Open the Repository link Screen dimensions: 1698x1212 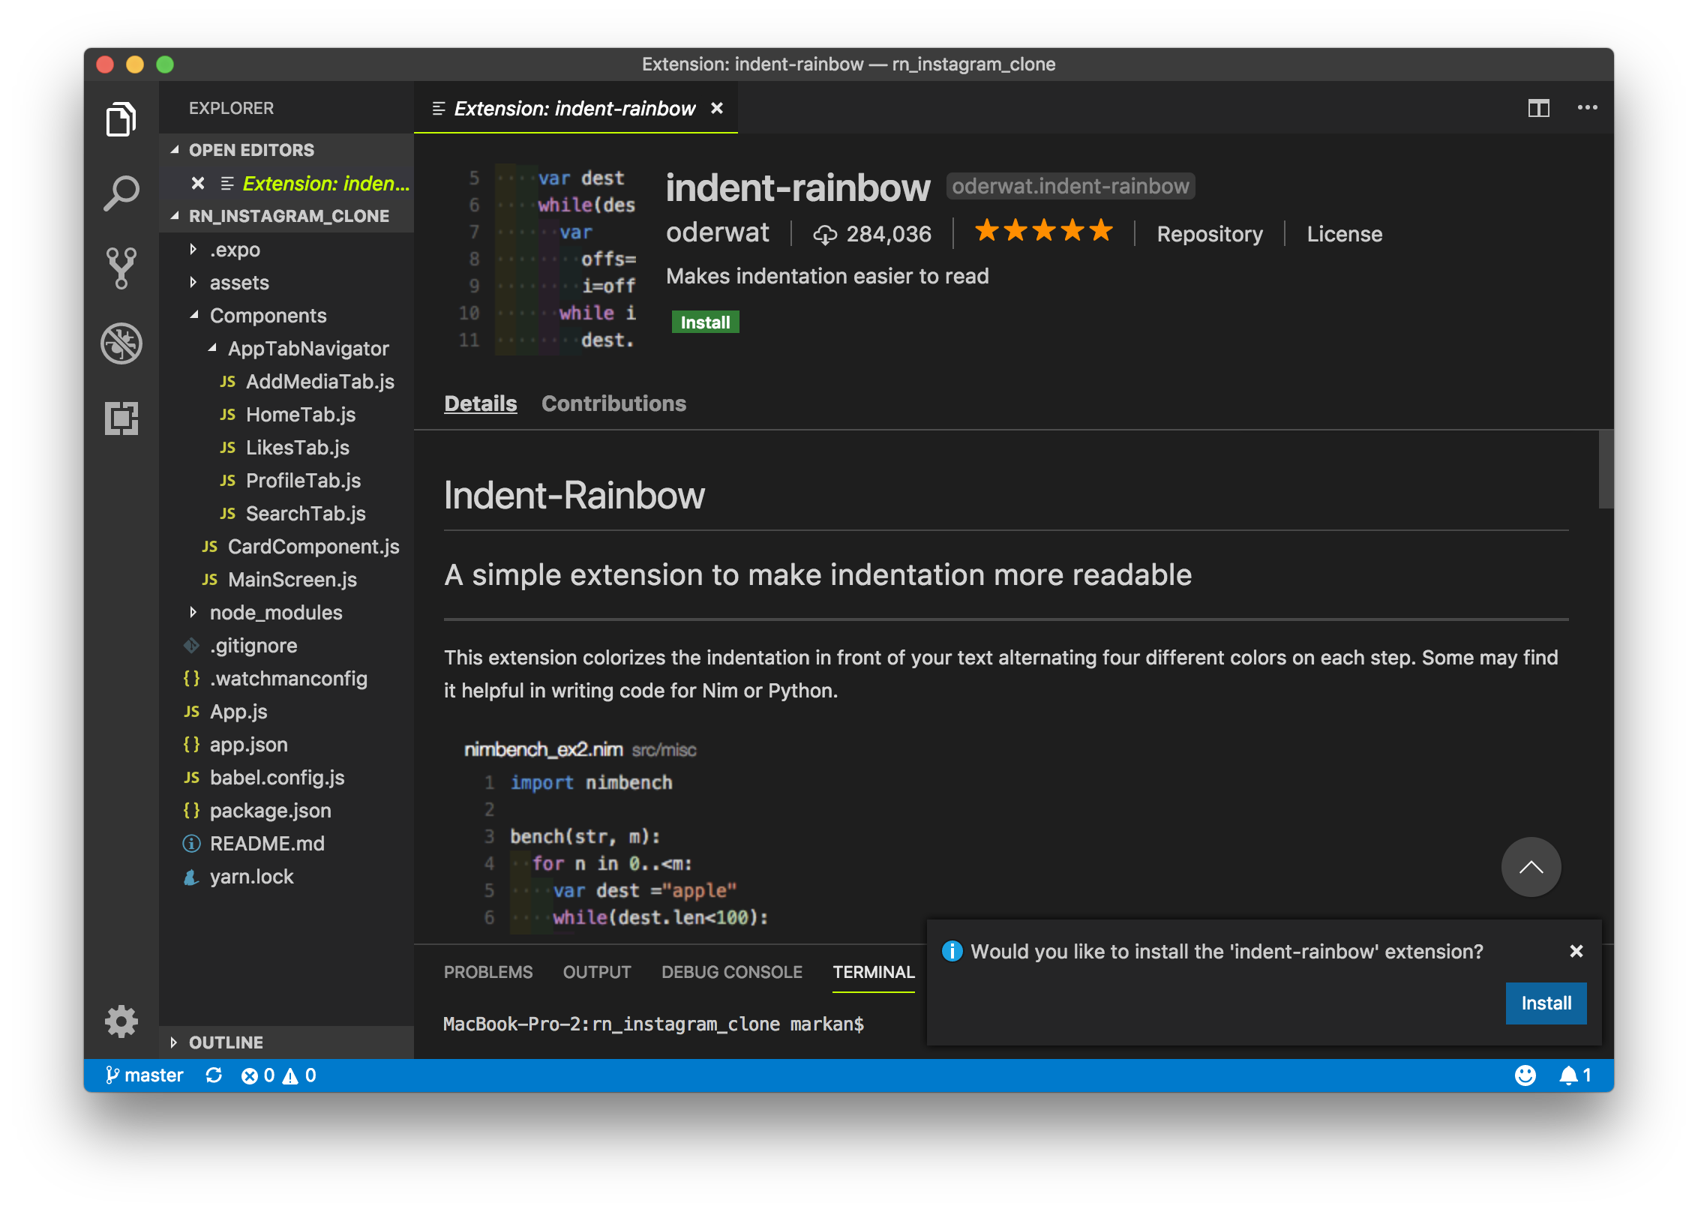coord(1209,234)
